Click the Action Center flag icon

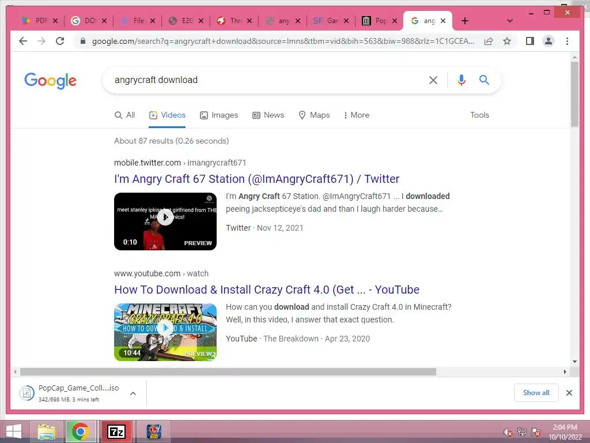[535, 432]
